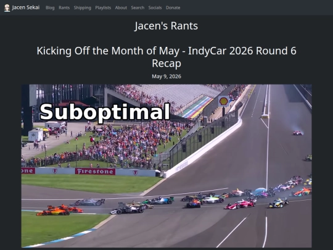This screenshot has width=333, height=250.
Task: Click the Jacen Sekai avatar icon
Action: click(x=7, y=8)
